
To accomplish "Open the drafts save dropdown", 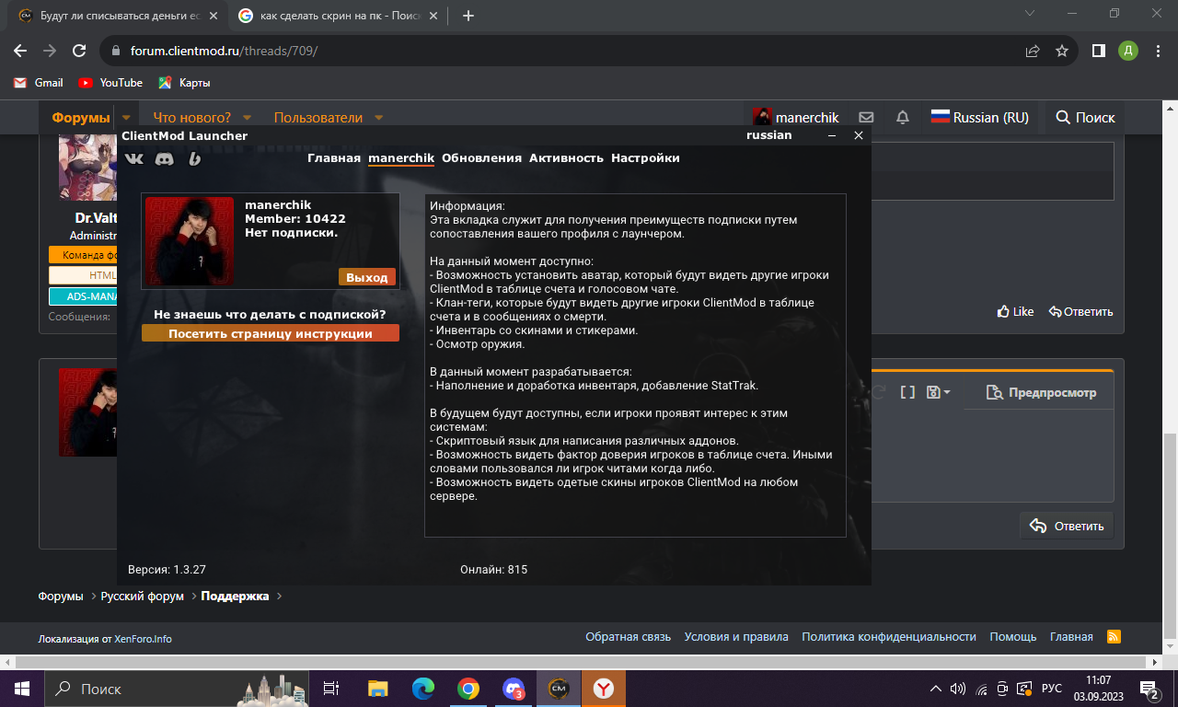I will coord(939,392).
